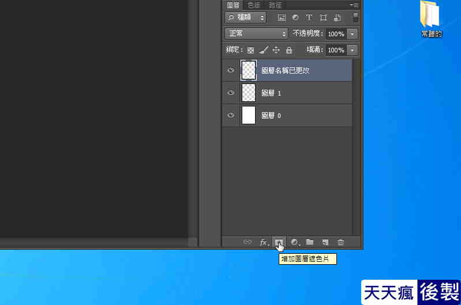Hide the 圖層 1 layer
461x305 pixels.
[x=231, y=93]
